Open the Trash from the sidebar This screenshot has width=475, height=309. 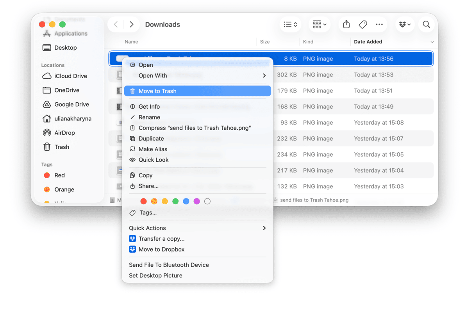click(x=61, y=147)
